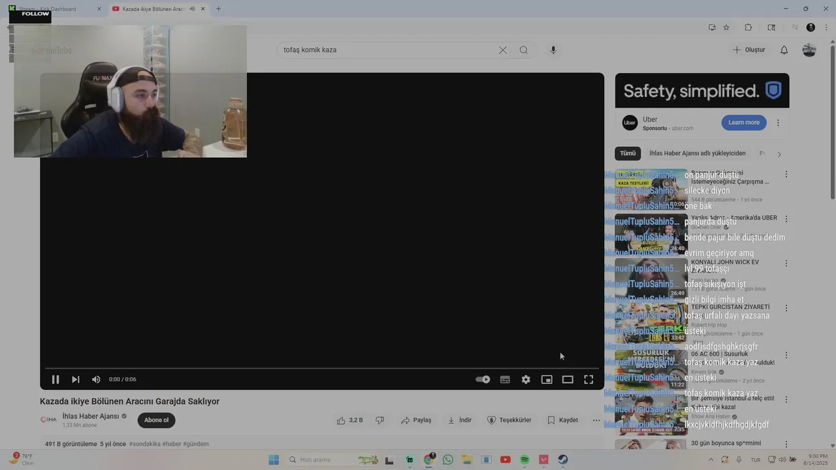Open the Oluştur create menu

coord(748,50)
